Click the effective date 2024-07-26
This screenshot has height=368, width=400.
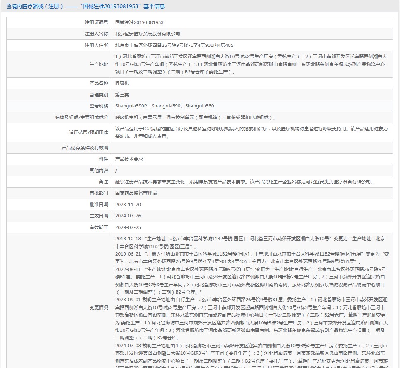point(128,216)
